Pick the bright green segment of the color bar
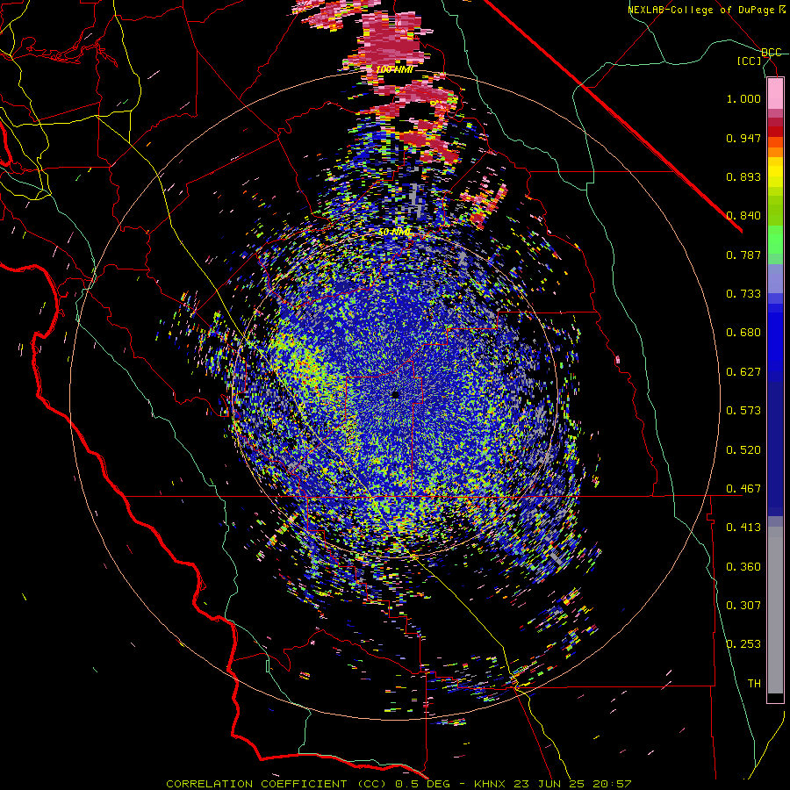The height and width of the screenshot is (790, 790). (775, 240)
